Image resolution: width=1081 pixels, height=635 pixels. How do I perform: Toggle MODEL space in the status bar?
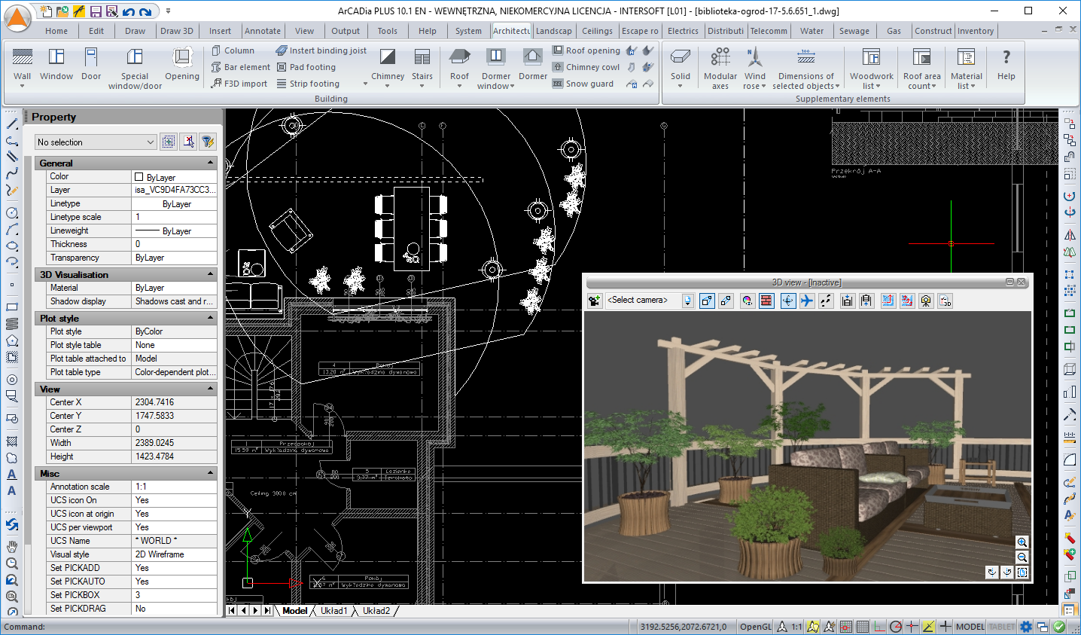pos(970,627)
